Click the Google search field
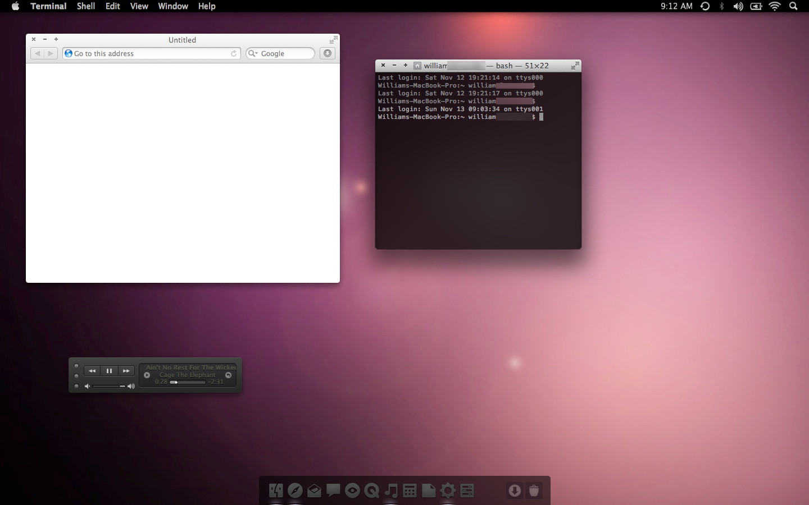 click(x=280, y=53)
